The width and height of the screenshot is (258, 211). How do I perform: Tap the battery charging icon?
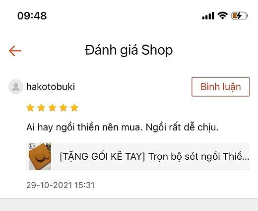(x=240, y=16)
